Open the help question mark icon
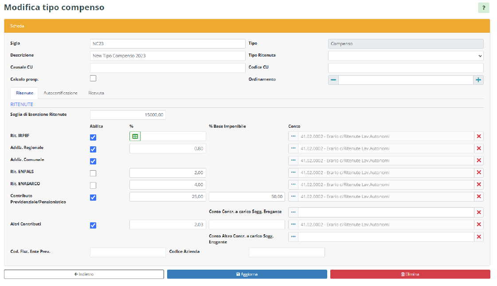Screen dimensions: 497x286 (483, 8)
